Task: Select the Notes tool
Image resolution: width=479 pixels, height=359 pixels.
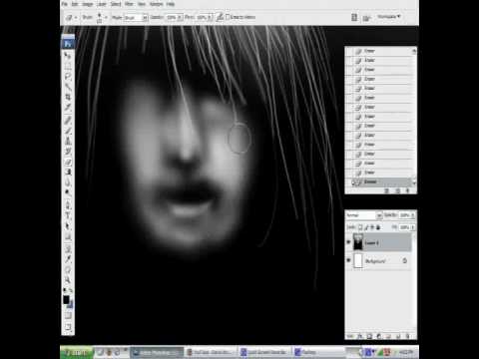Action: coord(68,248)
